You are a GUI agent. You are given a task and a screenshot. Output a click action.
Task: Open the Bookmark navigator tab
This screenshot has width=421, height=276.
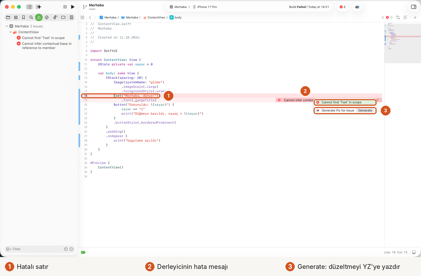pos(23,17)
